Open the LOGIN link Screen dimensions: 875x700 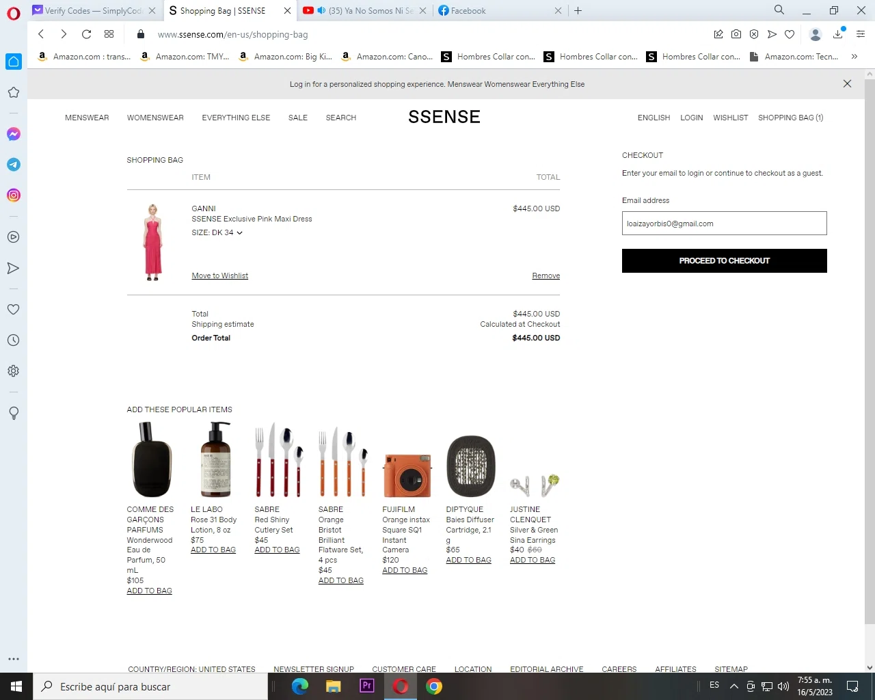[692, 118]
